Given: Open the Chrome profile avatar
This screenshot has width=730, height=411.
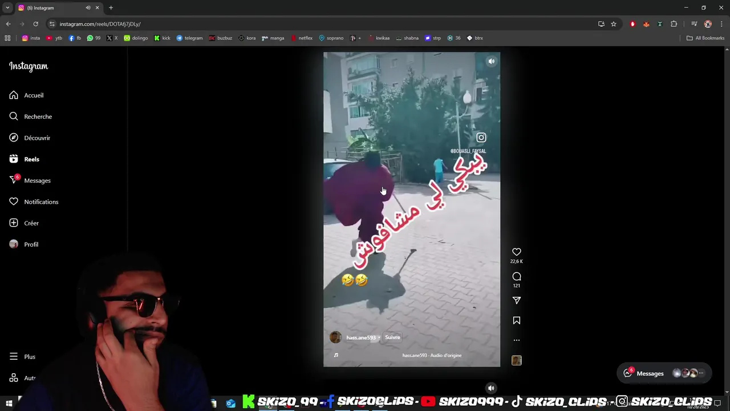Looking at the screenshot, I should pos(708,24).
